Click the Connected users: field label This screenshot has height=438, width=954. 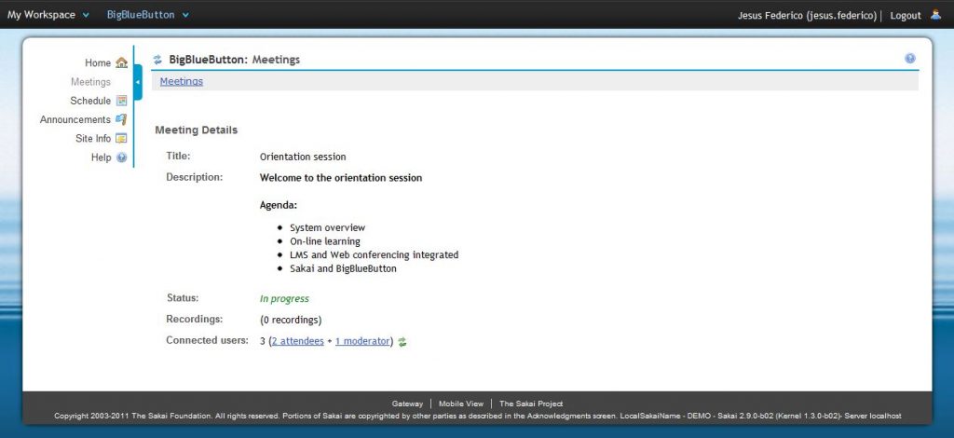(208, 340)
